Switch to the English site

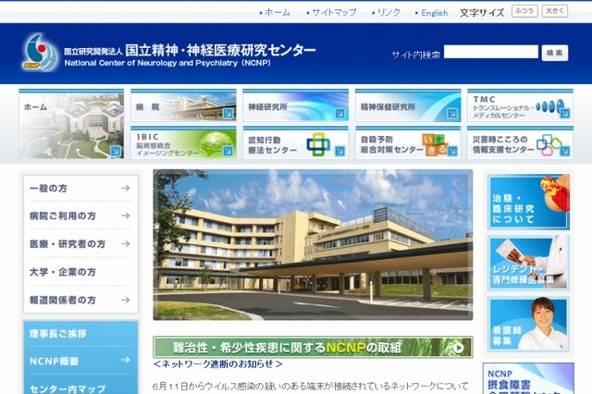tap(434, 13)
